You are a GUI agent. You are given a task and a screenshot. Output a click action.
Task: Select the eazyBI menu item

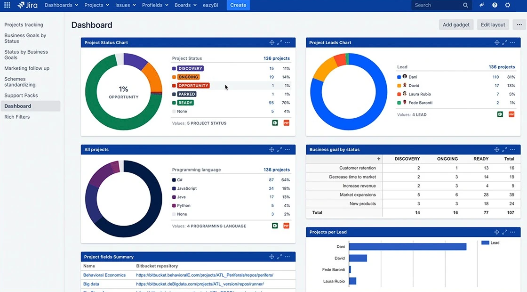[210, 5]
